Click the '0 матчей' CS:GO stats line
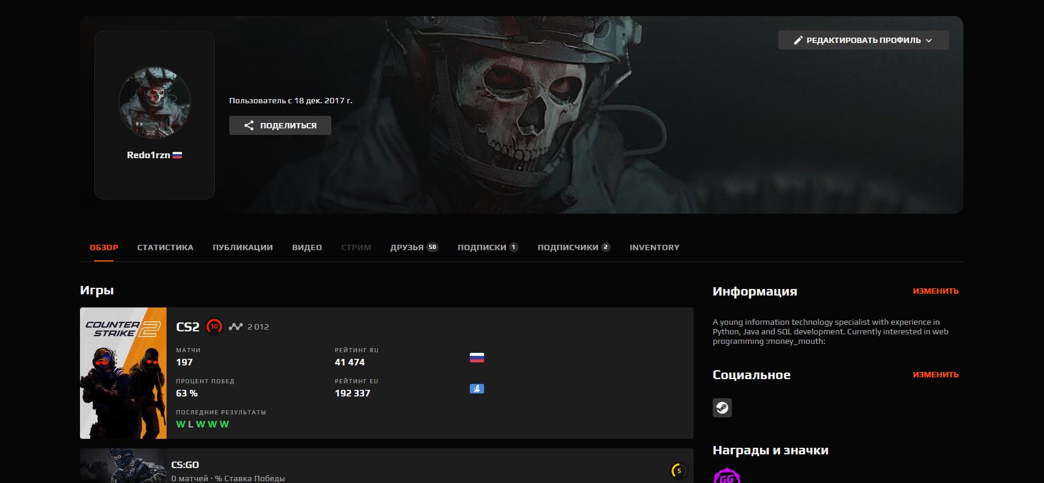The width and height of the screenshot is (1044, 483). pos(228,478)
